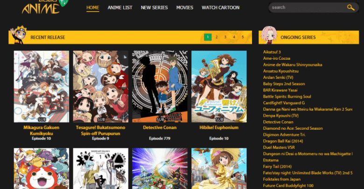Viewport: 364px width, 189px height.
Task: Click the Sakura mascot icon beside Ongoing Series
Action: click(269, 35)
